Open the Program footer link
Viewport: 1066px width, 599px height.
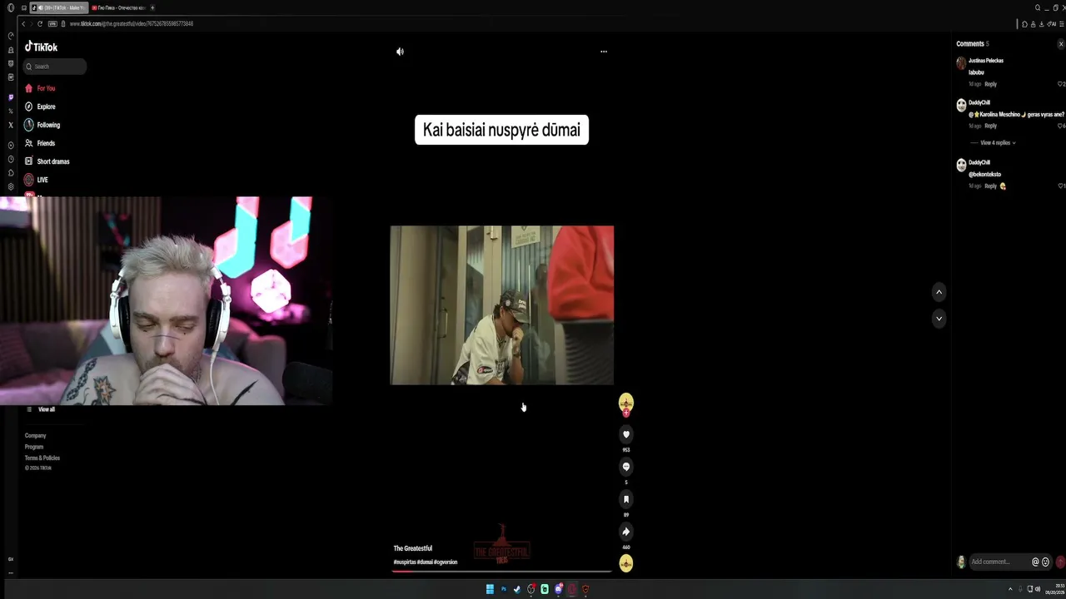(34, 447)
